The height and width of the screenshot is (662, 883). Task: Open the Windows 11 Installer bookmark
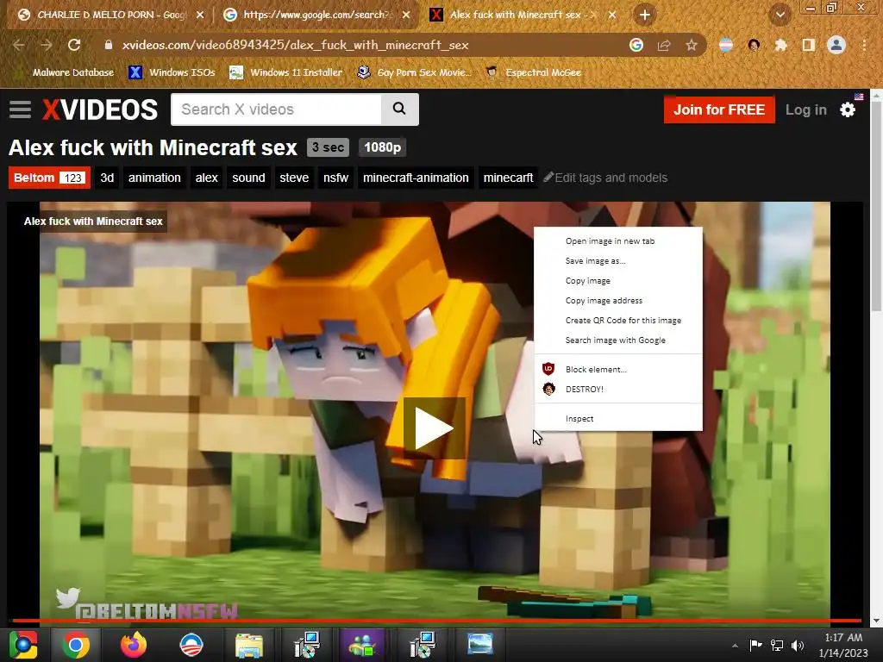click(286, 72)
